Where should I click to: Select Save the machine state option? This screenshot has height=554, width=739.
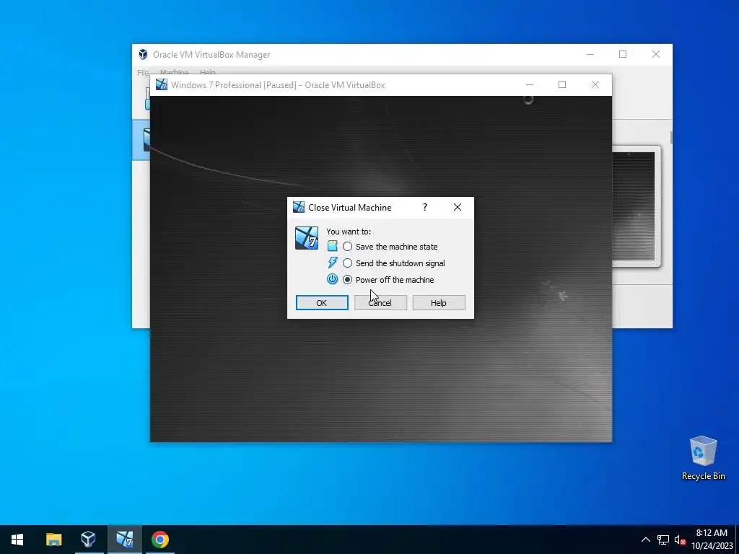(x=347, y=247)
